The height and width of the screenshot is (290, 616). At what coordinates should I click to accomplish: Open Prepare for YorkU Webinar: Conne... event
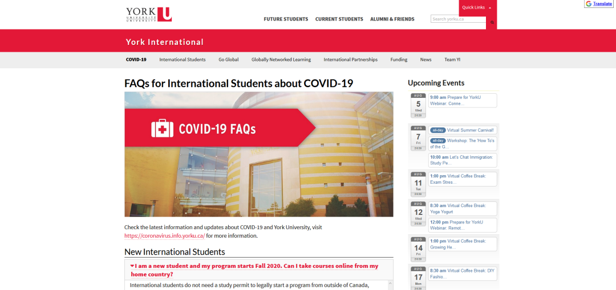[463, 100]
